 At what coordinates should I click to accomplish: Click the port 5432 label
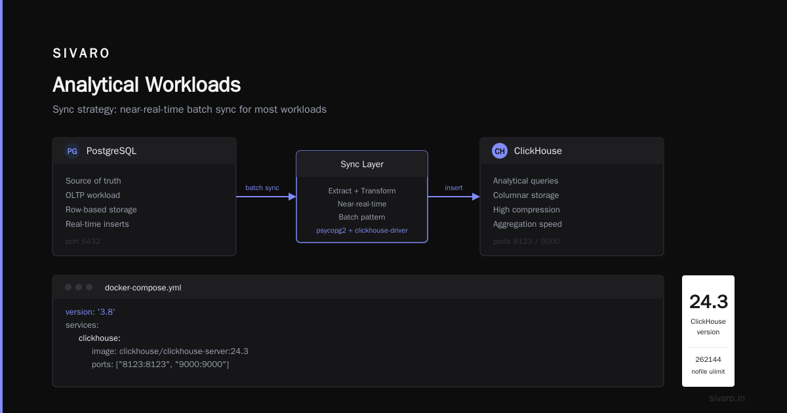tap(83, 241)
